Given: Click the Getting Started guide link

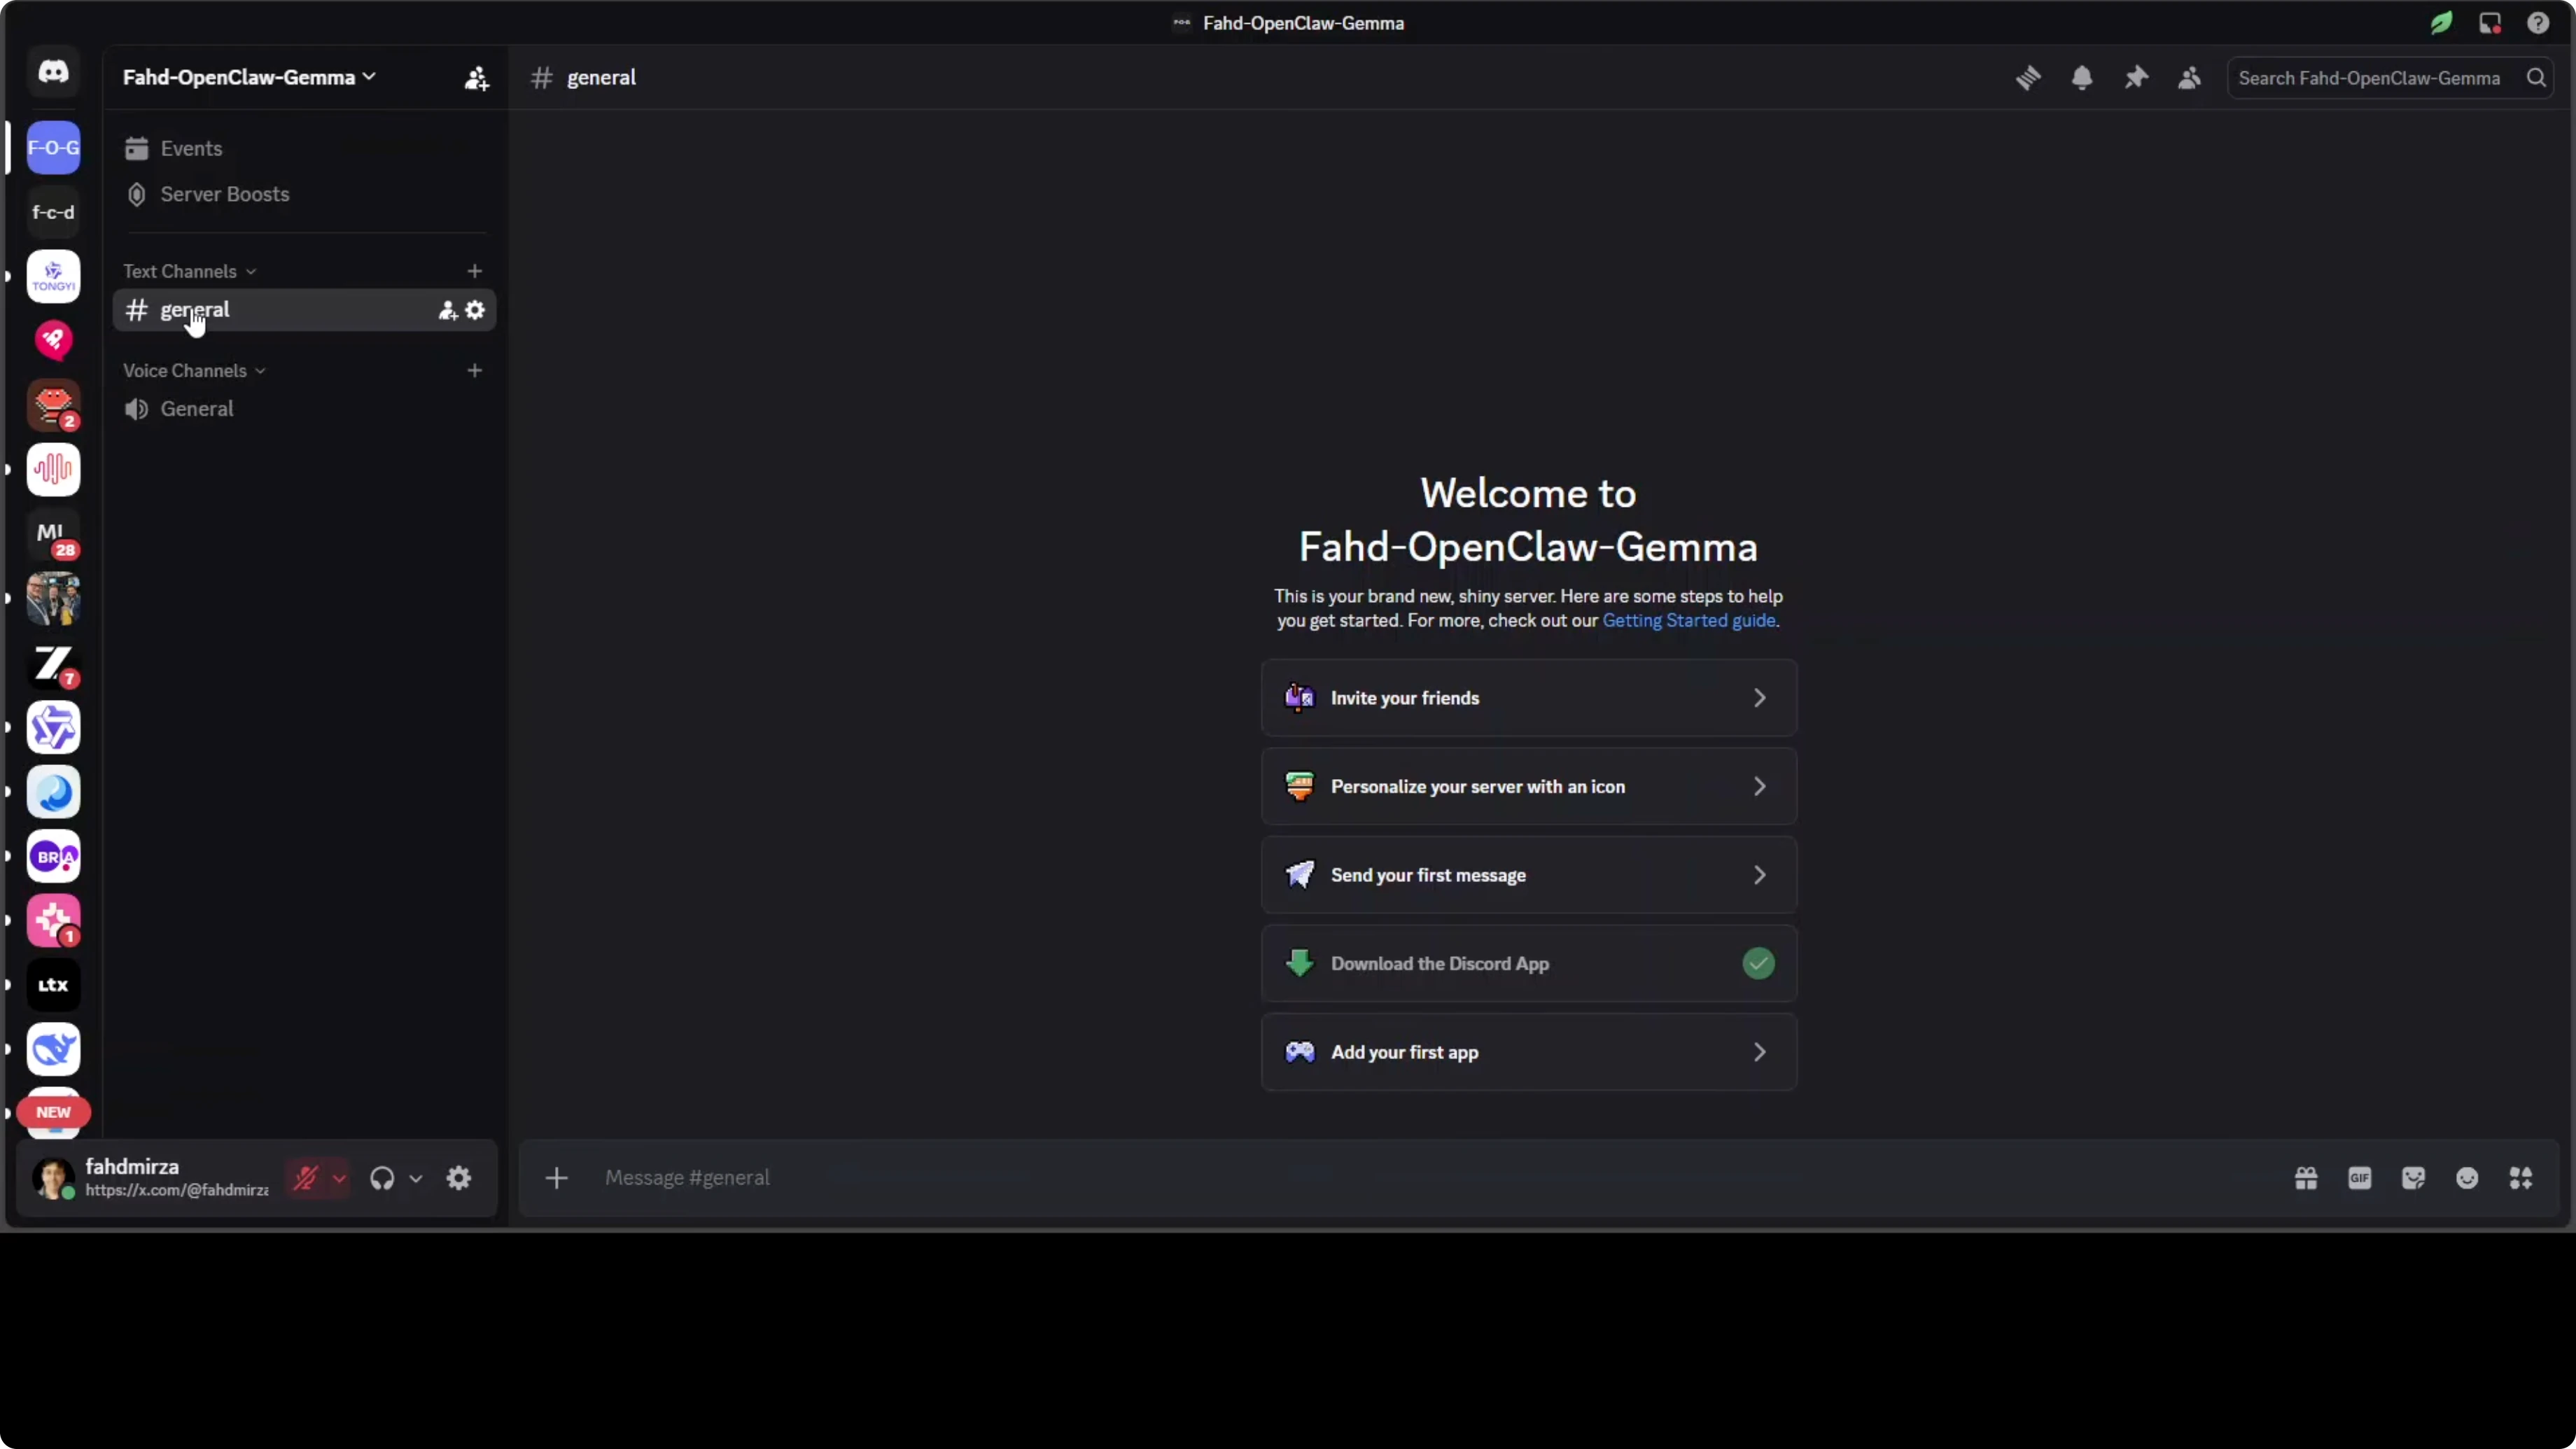Looking at the screenshot, I should pyautogui.click(x=1689, y=620).
